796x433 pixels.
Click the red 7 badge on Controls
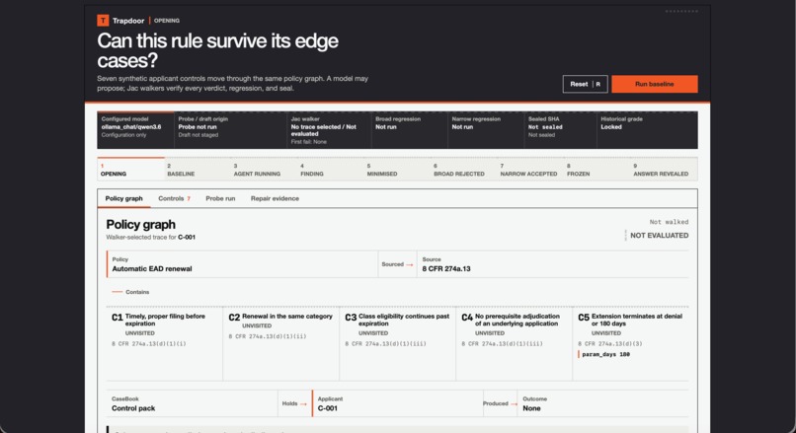click(x=189, y=199)
